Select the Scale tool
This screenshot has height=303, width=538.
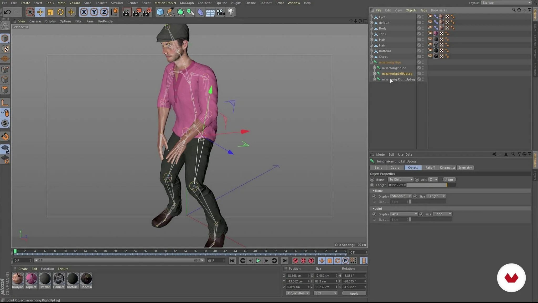[50, 12]
